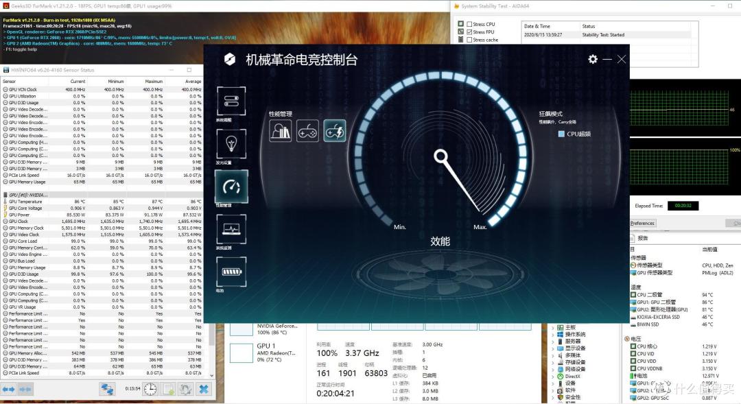Enable Stress cache checkbox in AIDA64
741x404 pixels.
point(469,40)
